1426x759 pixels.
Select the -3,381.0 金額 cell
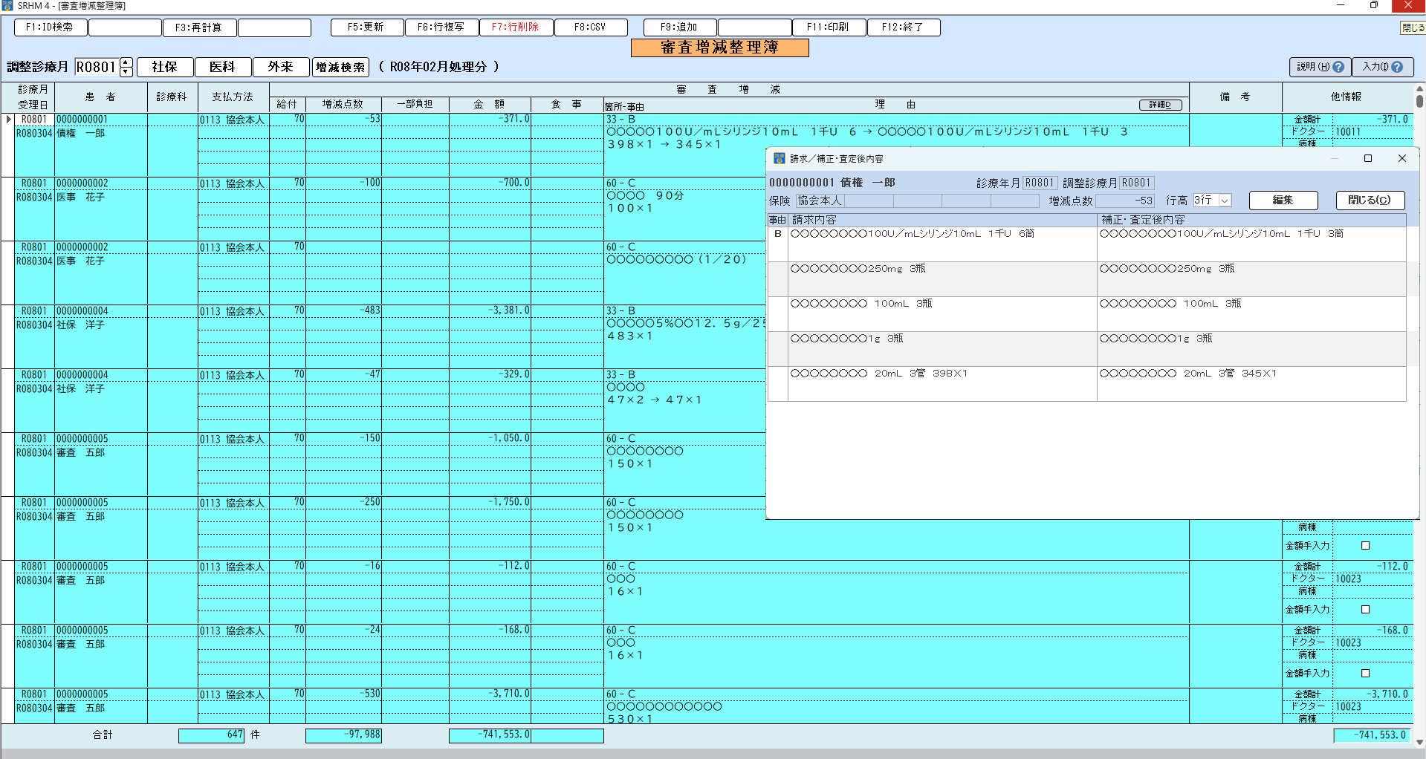[x=490, y=311]
